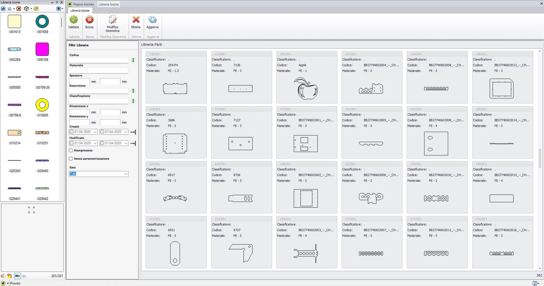Expand the first Modificato date dropdown
This screenshot has width=544, height=286.
(95, 143)
